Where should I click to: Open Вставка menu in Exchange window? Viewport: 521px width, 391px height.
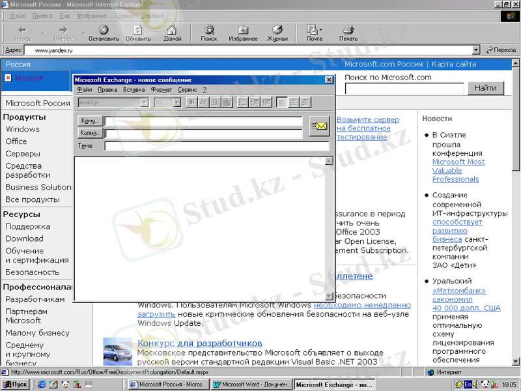134,90
